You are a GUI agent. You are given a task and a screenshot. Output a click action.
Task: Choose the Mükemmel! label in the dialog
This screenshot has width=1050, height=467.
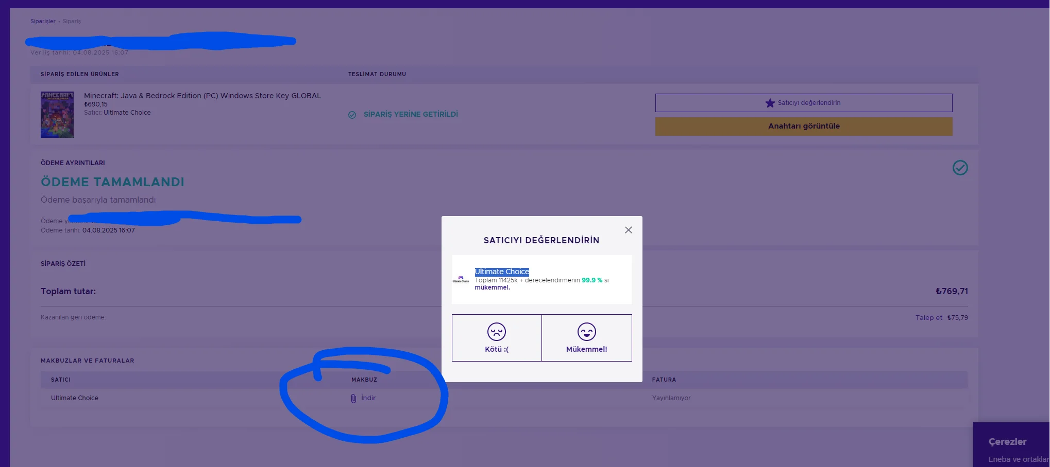coord(587,349)
